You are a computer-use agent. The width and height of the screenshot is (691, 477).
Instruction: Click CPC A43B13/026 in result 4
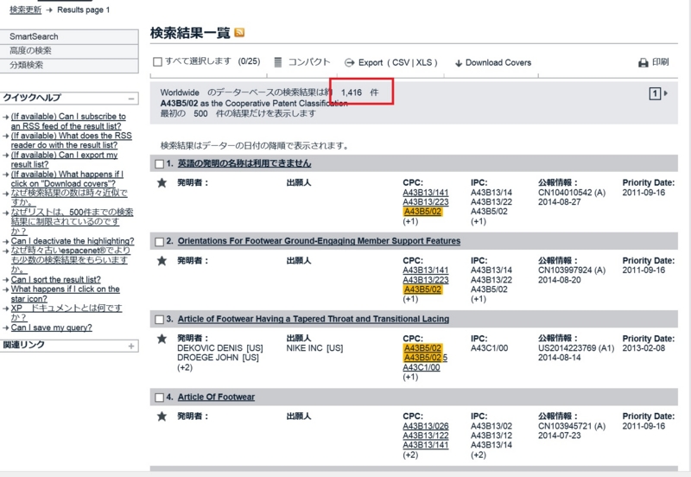click(426, 426)
